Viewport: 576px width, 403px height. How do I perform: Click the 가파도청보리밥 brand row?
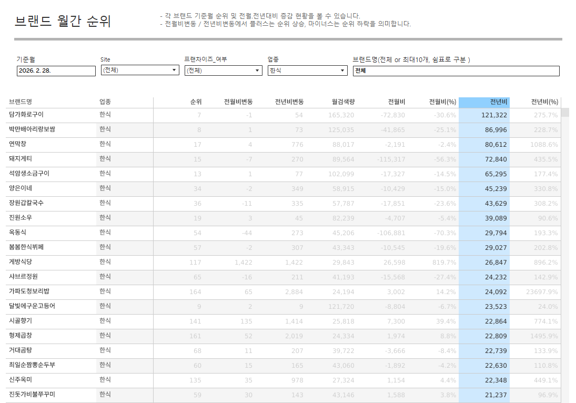click(x=29, y=291)
